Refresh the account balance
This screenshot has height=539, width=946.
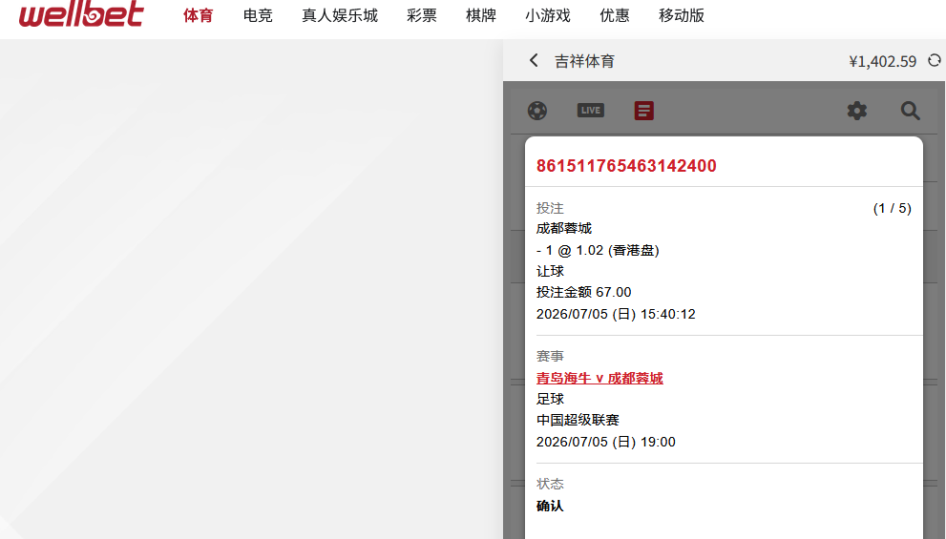pos(934,60)
